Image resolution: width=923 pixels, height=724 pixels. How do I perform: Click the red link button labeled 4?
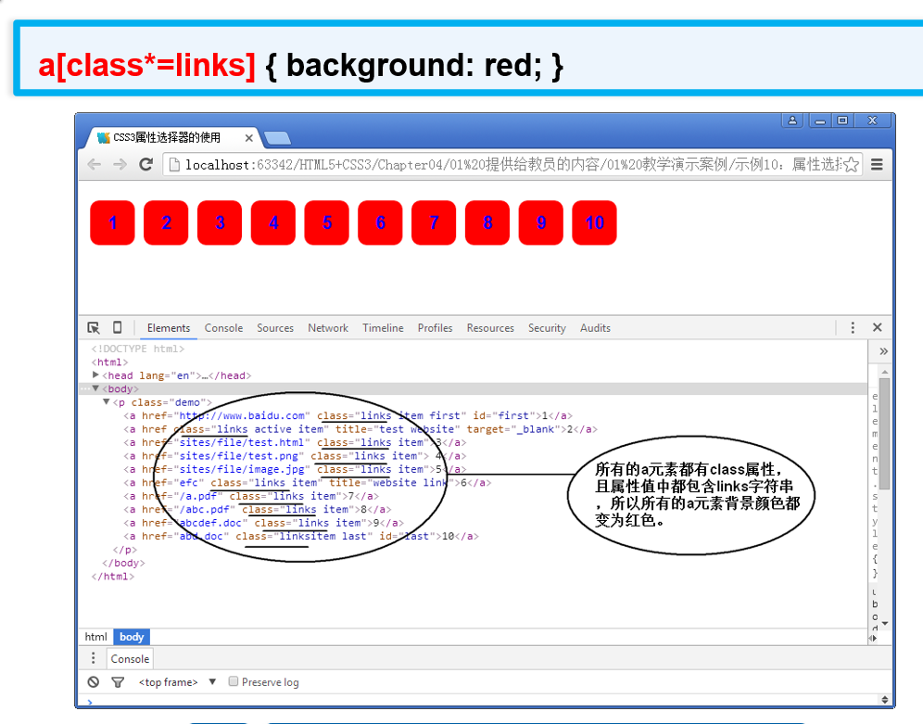click(x=273, y=222)
